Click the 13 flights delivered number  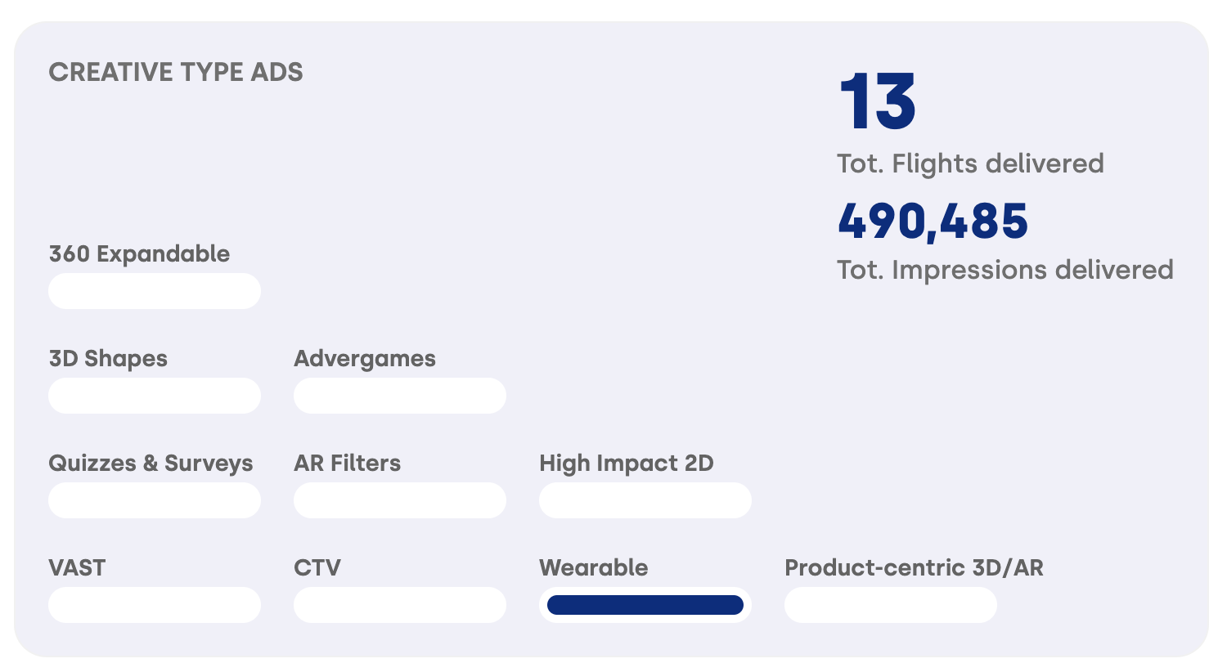pos(878,102)
